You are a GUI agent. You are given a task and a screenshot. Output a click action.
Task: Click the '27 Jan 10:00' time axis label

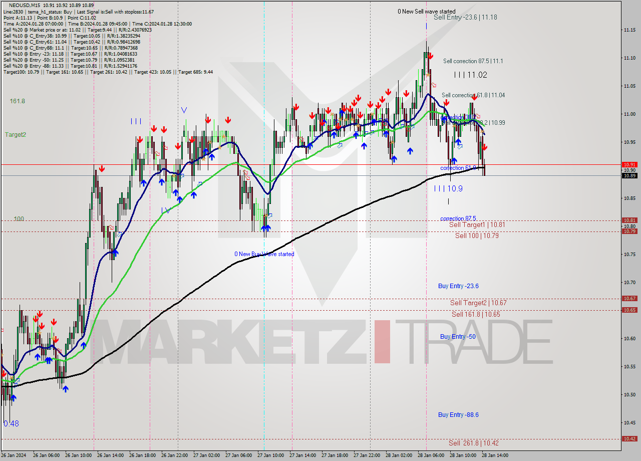270,455
